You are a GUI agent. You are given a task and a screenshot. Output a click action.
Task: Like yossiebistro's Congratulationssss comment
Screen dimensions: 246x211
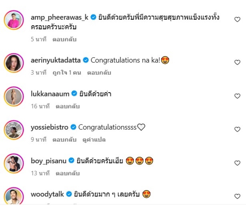pyautogui.click(x=237, y=129)
